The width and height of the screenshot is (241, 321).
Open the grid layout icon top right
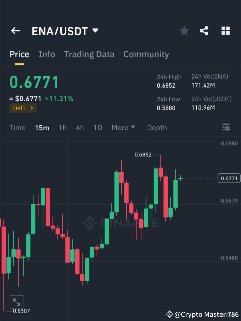pos(225,31)
